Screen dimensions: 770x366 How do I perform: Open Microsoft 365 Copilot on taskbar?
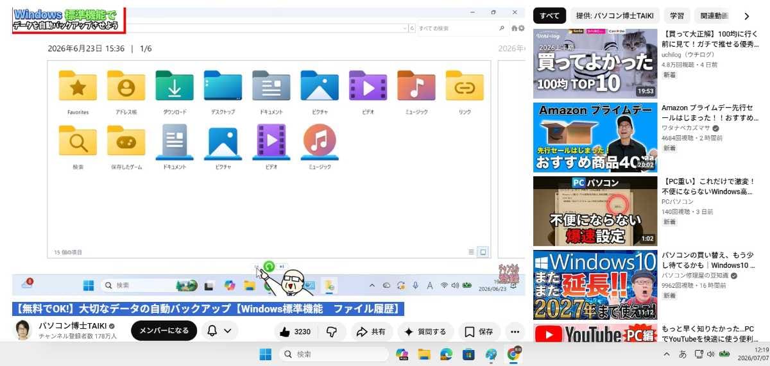(402, 354)
